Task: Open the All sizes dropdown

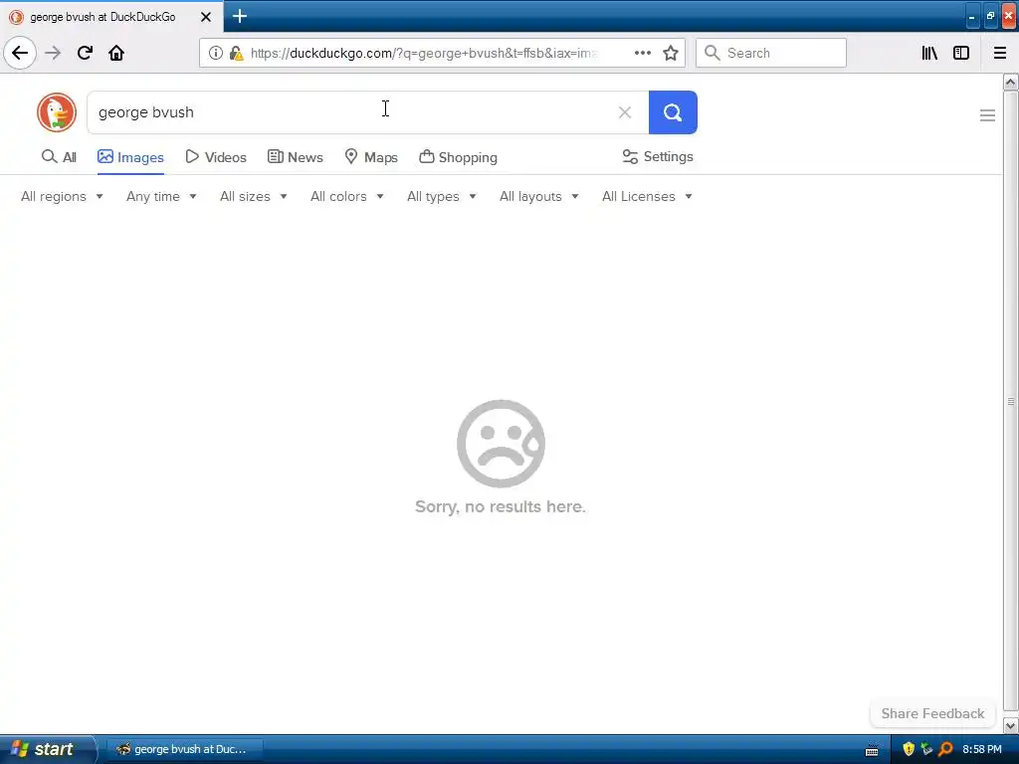Action: coord(254,196)
